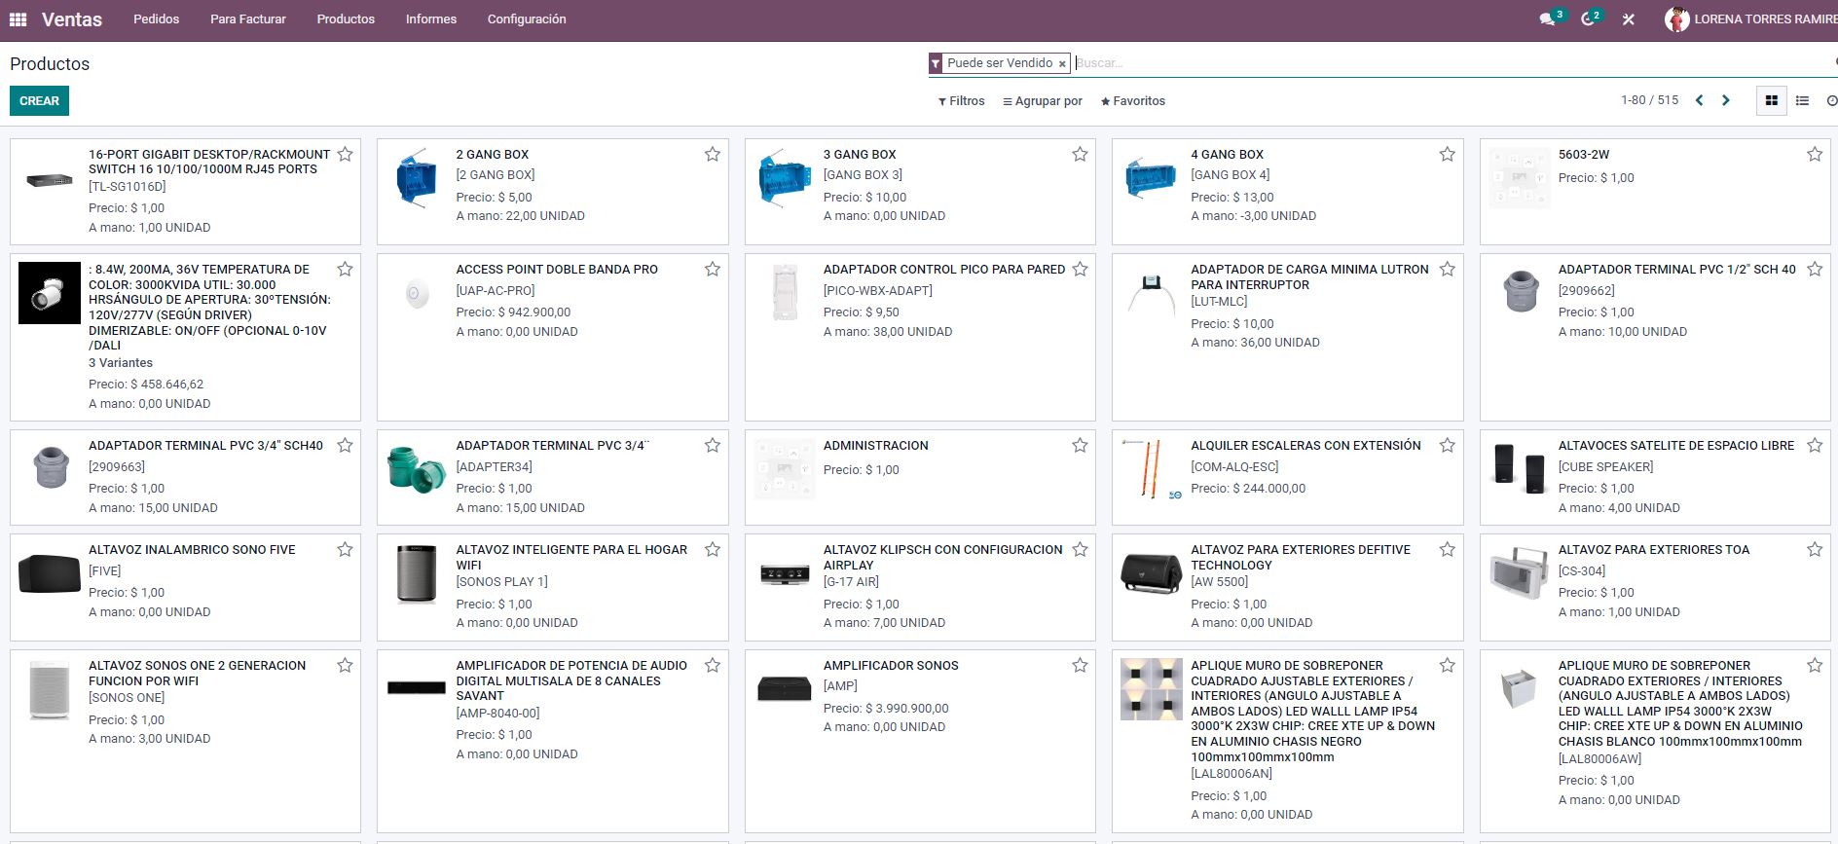Expand the Filtros dropdown

[x=961, y=101]
